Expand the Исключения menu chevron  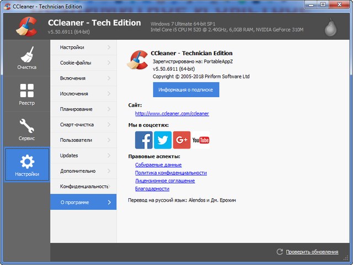(109, 94)
